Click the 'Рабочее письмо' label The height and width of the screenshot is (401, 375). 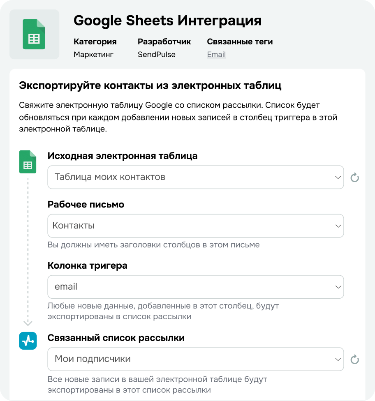pyautogui.click(x=86, y=204)
